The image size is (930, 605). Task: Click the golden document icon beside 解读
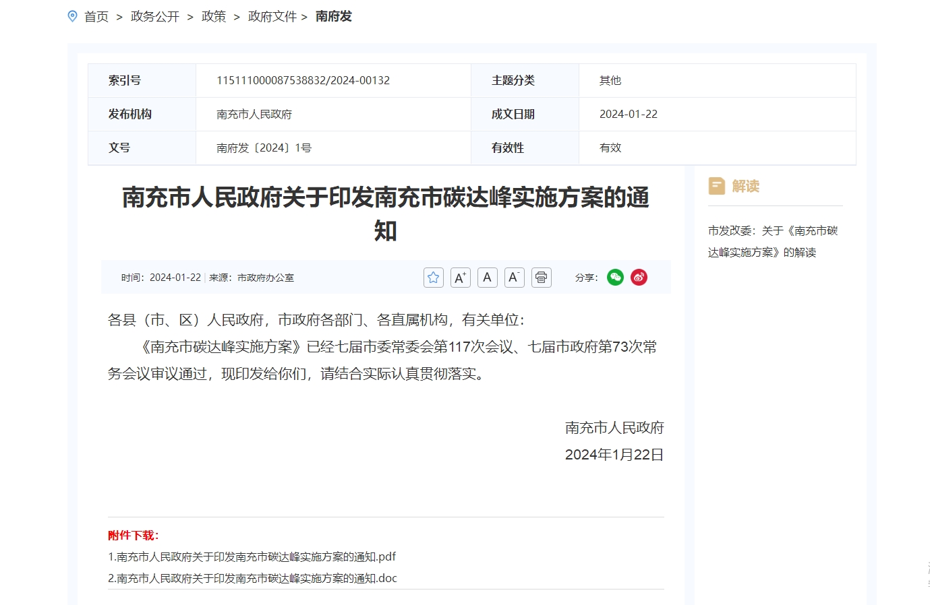[717, 186]
